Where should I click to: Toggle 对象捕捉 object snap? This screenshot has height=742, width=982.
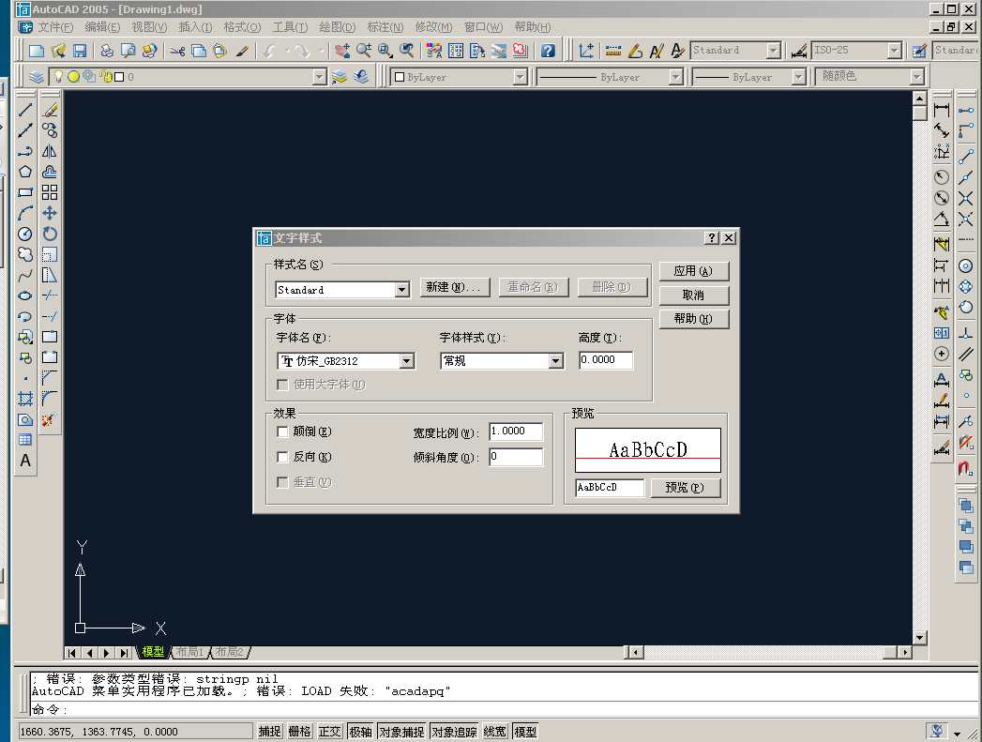(402, 732)
